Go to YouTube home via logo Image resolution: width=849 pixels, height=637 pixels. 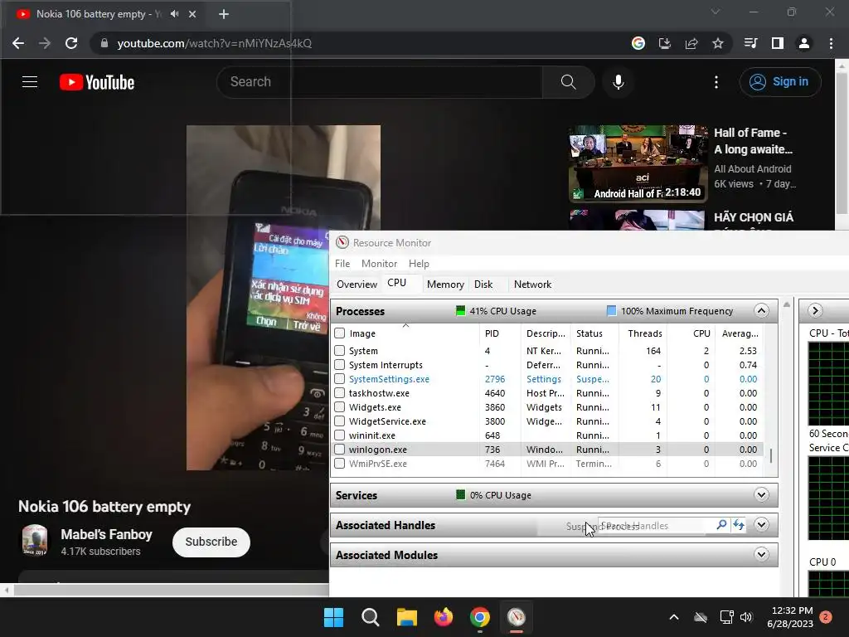(97, 82)
